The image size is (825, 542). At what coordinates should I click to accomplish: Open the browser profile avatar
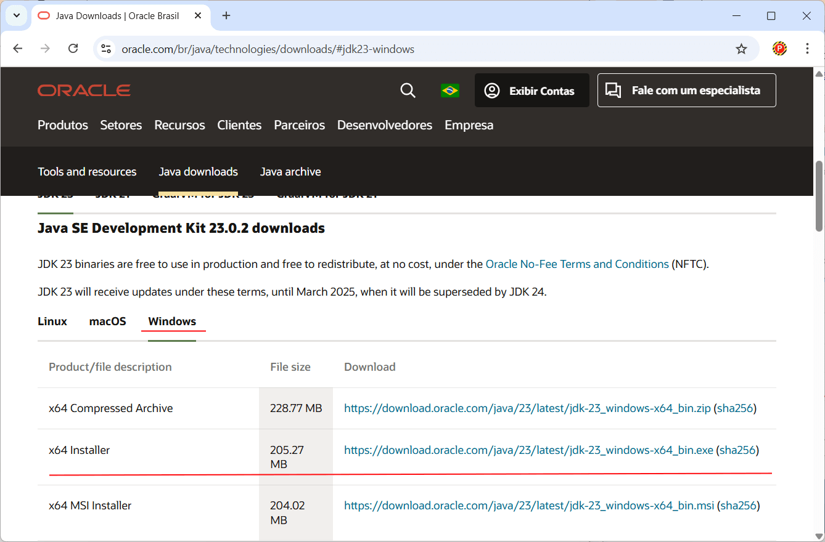click(779, 49)
